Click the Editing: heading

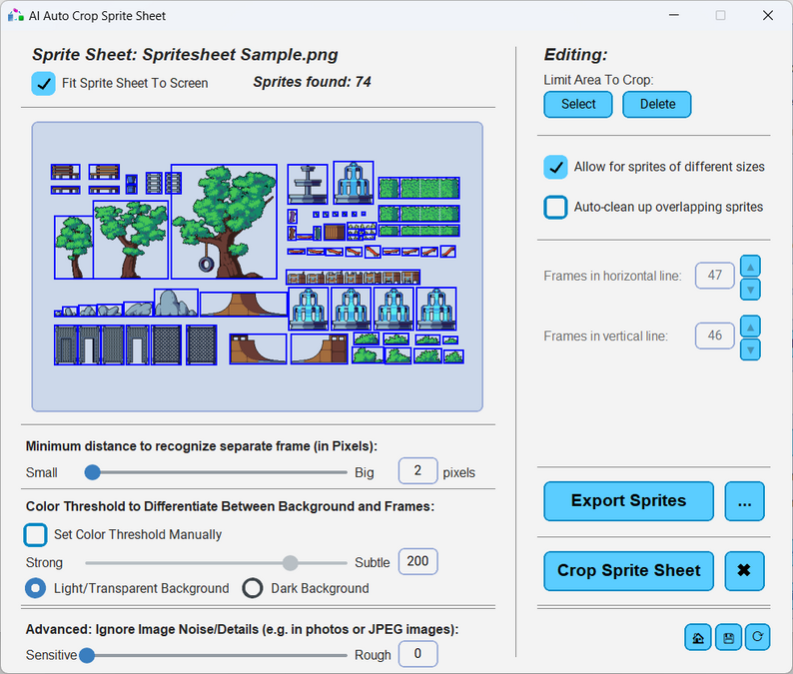[x=575, y=55]
